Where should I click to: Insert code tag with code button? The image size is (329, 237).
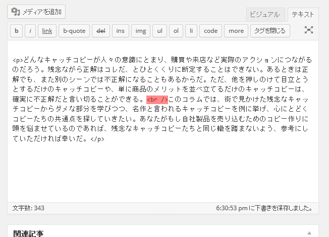[210, 31]
